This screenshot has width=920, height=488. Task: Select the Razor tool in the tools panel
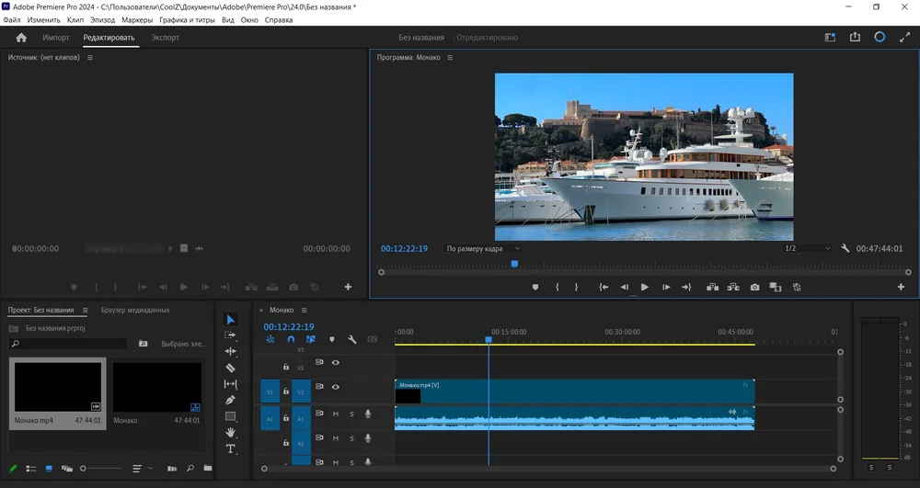231,368
